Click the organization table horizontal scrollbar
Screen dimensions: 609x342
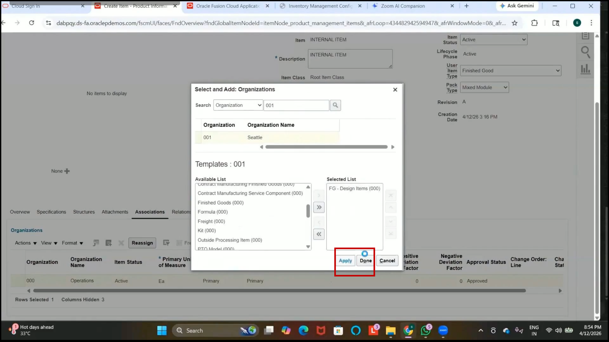click(x=326, y=147)
